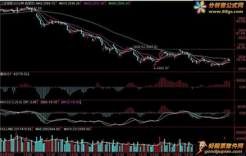Click the 50000 axis label in 量动力 panel
The image size is (246, 156).
(241, 81)
